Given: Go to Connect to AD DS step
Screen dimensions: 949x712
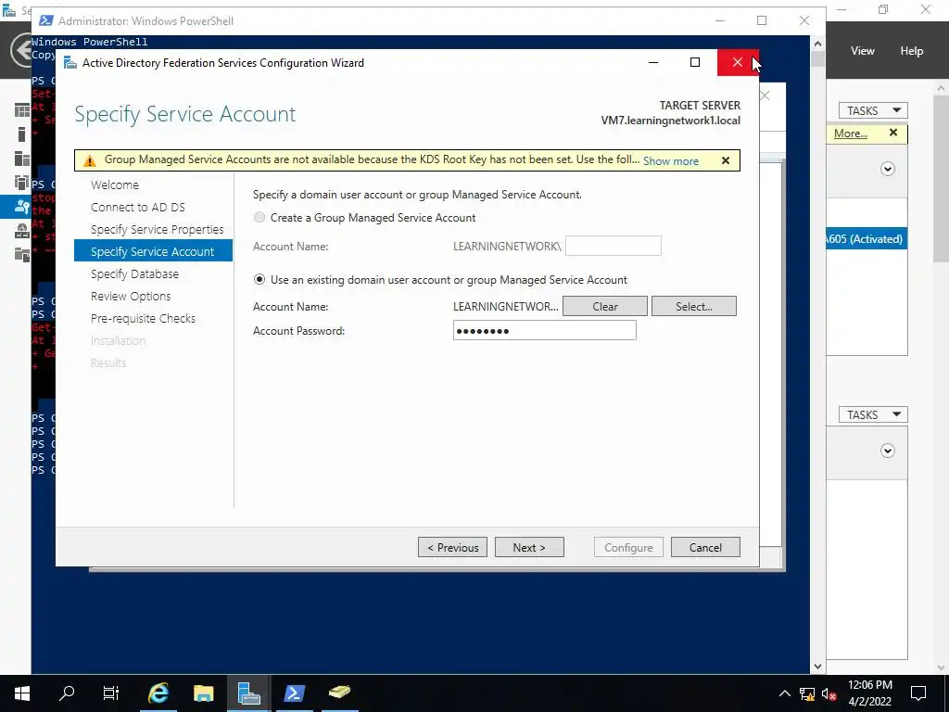Looking at the screenshot, I should 138,207.
